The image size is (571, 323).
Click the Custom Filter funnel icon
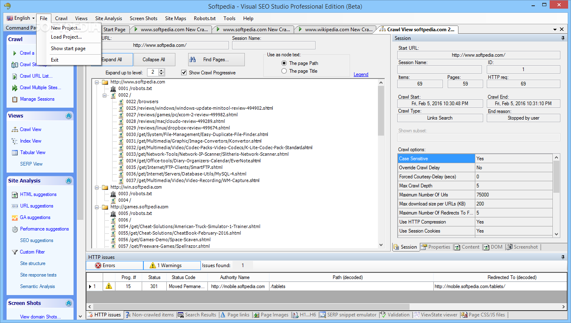(15, 252)
